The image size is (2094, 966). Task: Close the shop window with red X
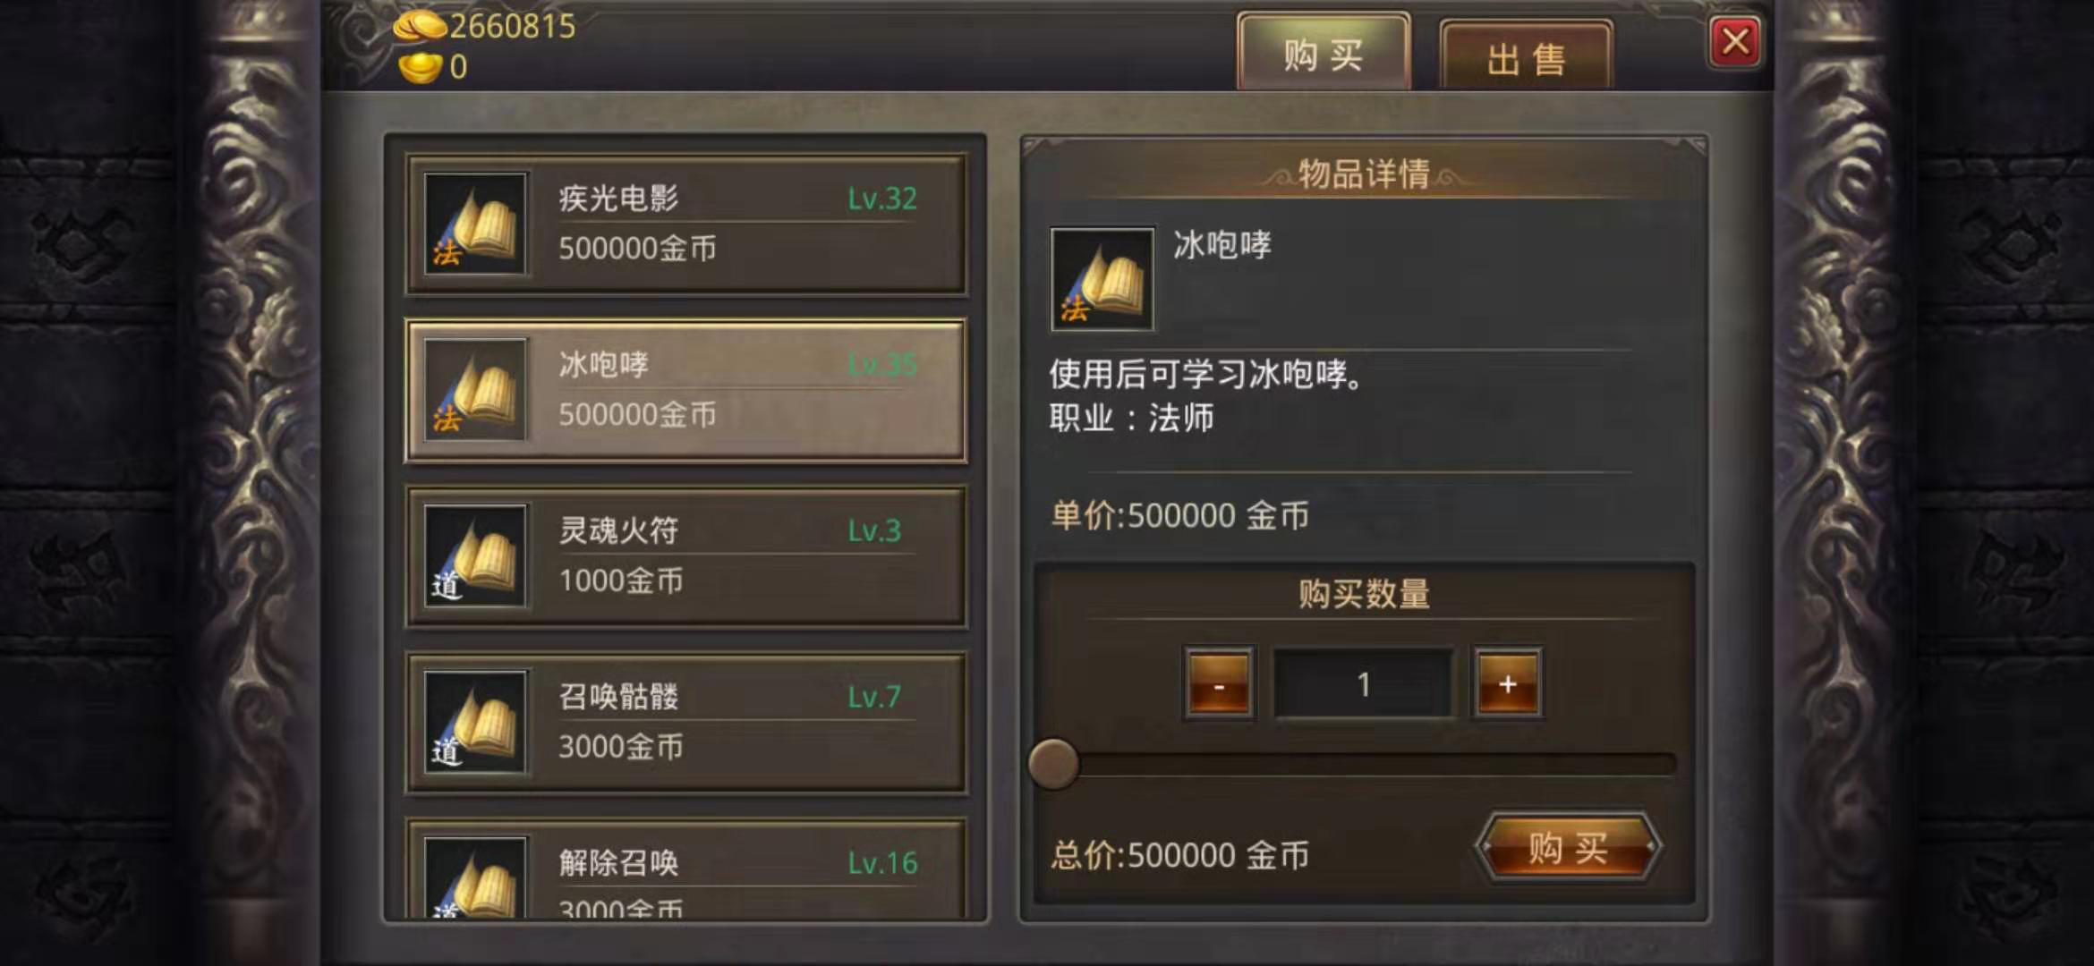point(1736,41)
